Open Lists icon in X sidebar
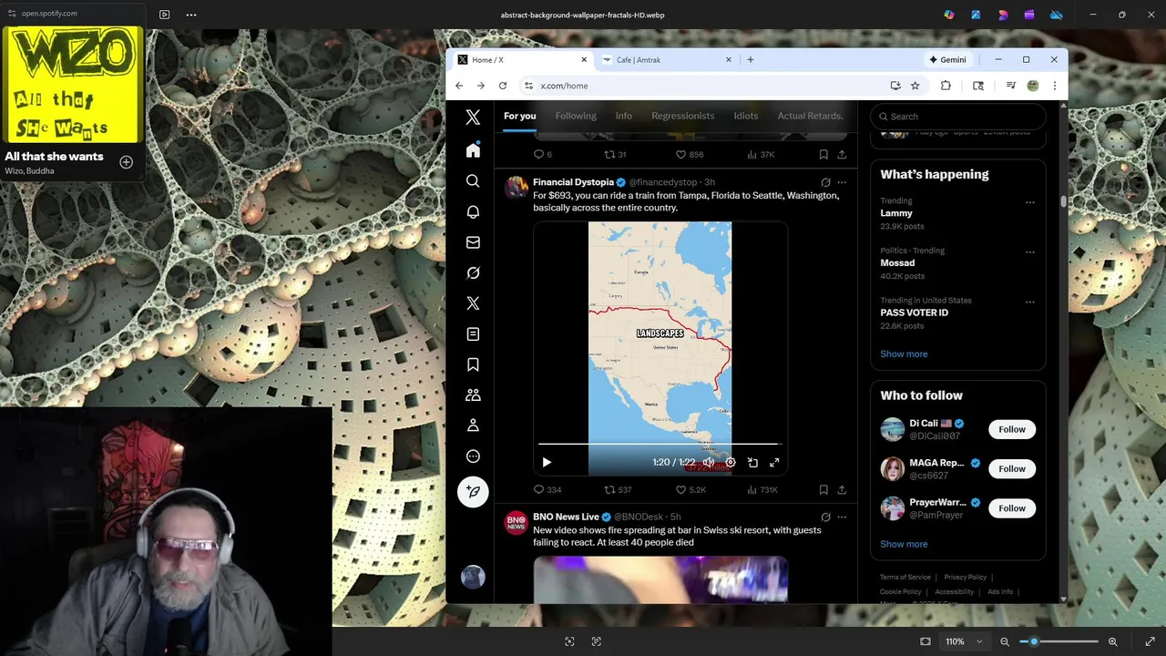This screenshot has width=1166, height=656. [473, 334]
